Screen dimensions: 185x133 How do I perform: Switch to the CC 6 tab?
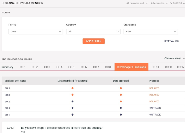[x=84, y=67]
